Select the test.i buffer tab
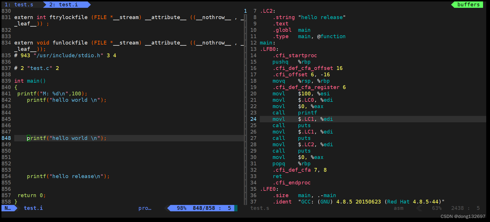The image size is (490, 222). 63,5
